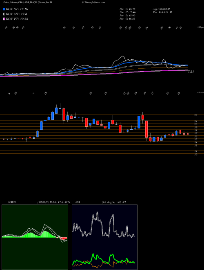204x270 pixels.
Task: Click the 'Avg V: 0.003 M' volume text
Action: [x=162, y=9]
